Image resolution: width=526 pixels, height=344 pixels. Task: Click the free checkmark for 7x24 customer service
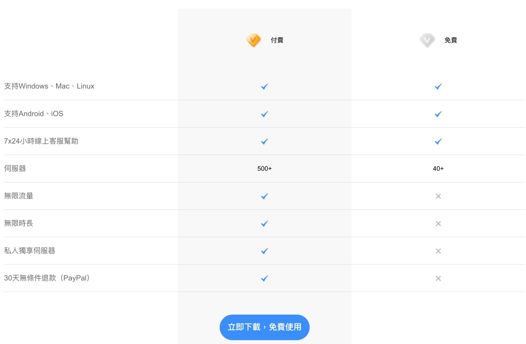coord(438,141)
